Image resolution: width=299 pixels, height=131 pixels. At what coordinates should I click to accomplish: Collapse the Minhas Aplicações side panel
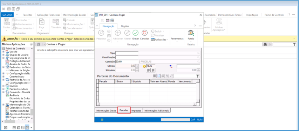[31, 44]
